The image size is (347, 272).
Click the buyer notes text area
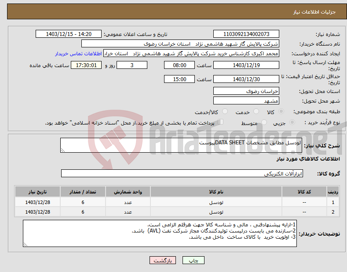tap(160, 233)
